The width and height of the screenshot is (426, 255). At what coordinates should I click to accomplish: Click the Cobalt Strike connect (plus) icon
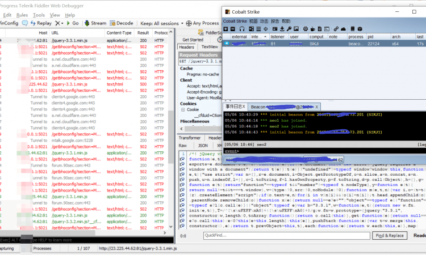click(x=225, y=29)
